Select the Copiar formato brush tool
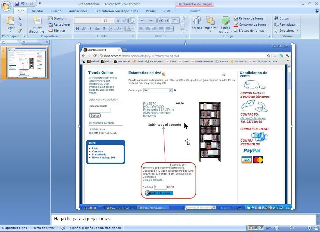The image size is (320, 232). 19,31
